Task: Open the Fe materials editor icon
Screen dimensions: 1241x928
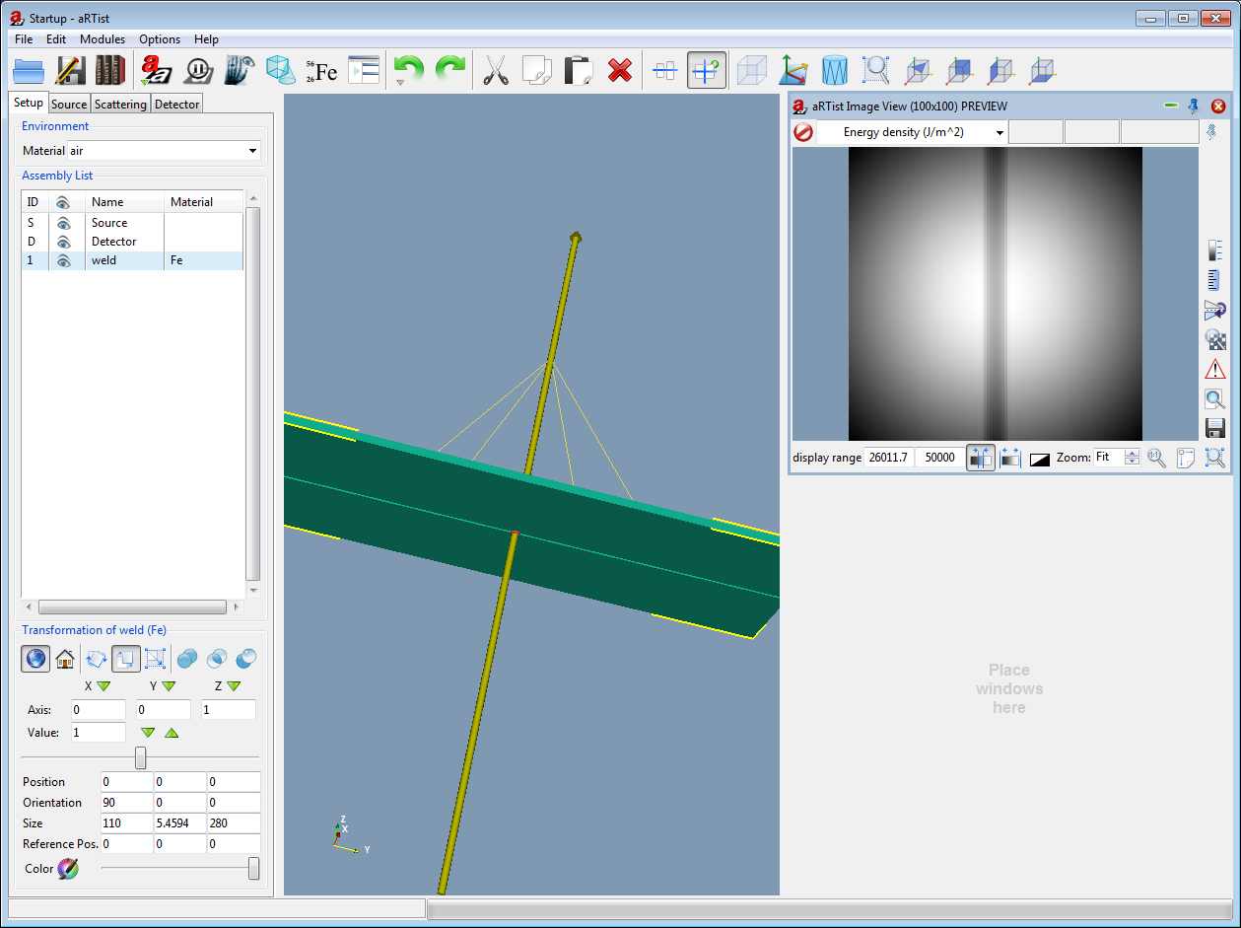Action: click(x=321, y=70)
